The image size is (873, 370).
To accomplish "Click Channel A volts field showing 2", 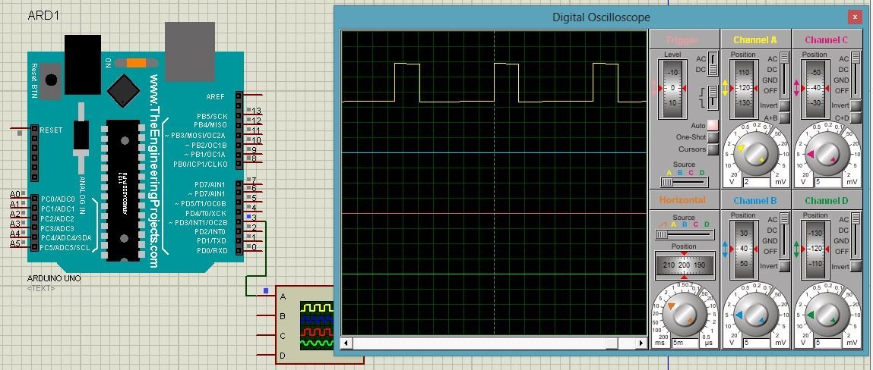I will 756,182.
